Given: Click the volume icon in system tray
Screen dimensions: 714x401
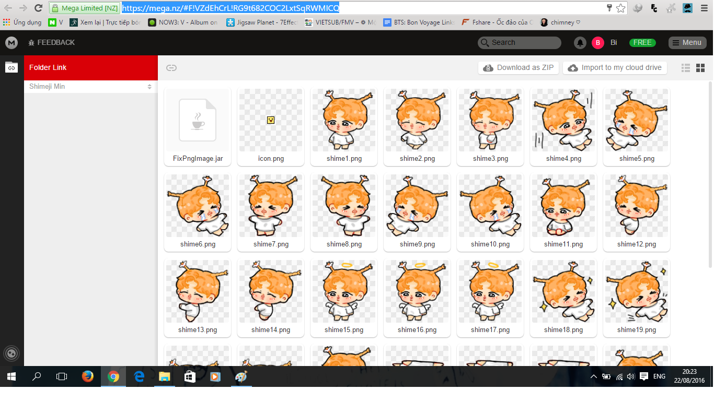Looking at the screenshot, I should pos(631,376).
